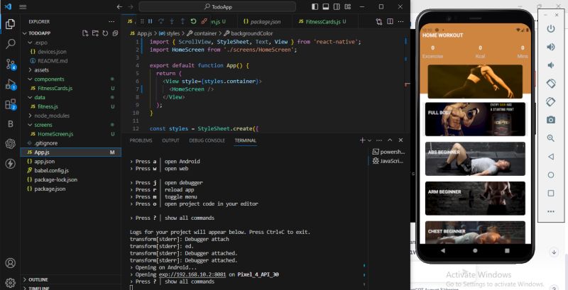Open the Search view in activity bar
Image resolution: width=568 pixels, height=290 pixels.
[10, 44]
